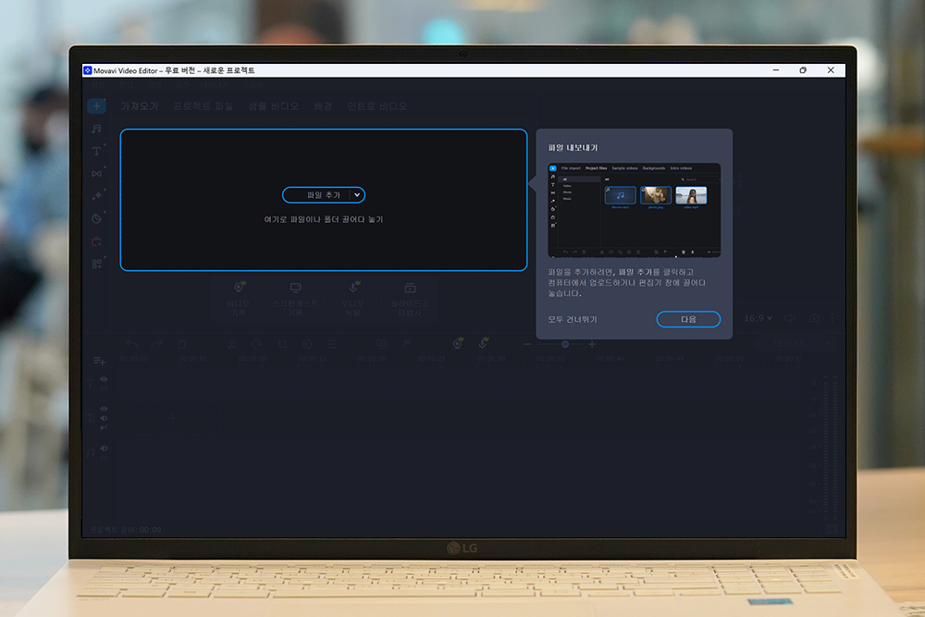The image size is (925, 617).
Task: Toggle visibility eye on the video track
Action: [x=104, y=409]
